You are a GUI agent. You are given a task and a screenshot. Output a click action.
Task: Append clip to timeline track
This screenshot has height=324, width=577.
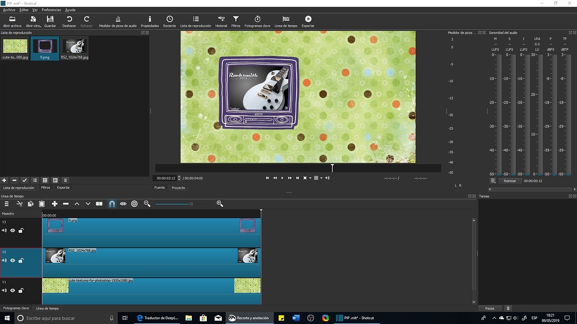55,204
